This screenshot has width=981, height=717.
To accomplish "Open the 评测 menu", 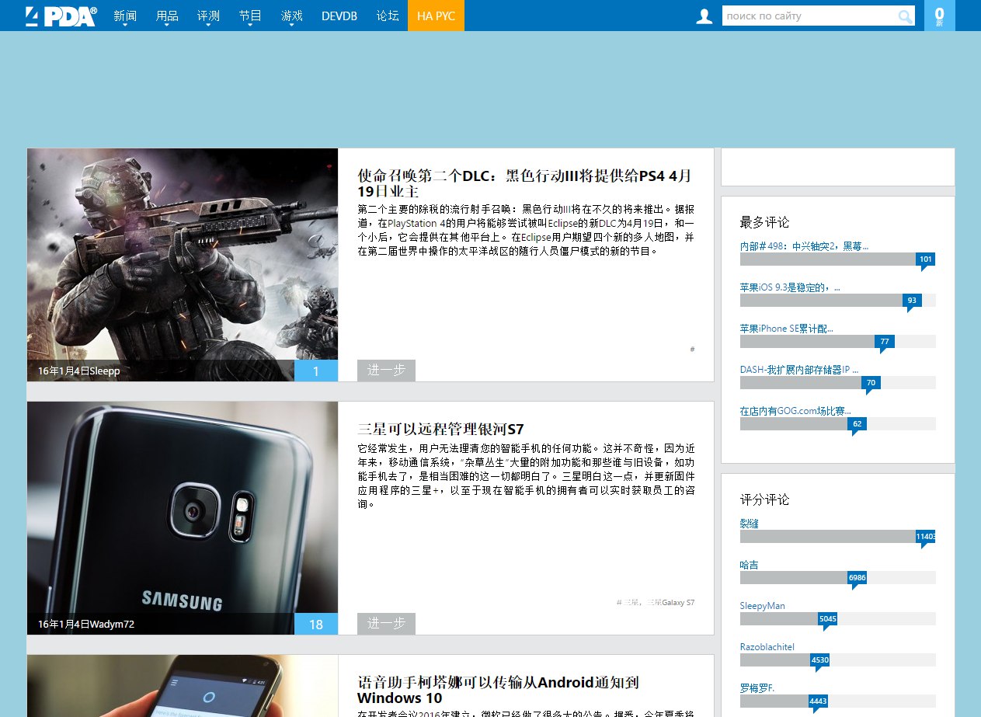I will click(x=208, y=16).
